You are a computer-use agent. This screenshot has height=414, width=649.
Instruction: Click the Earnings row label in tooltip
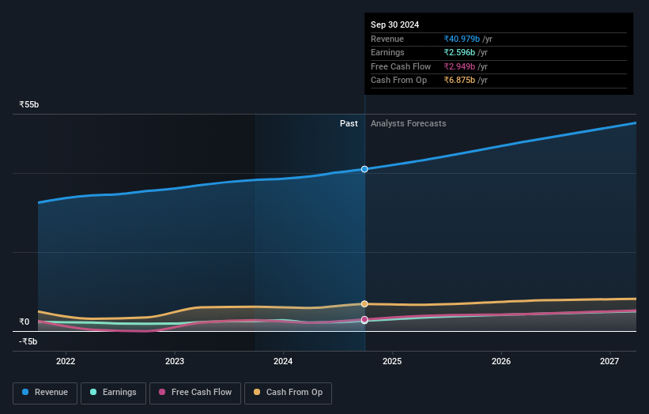coord(387,52)
